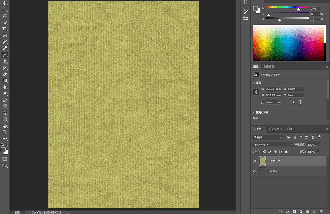Collapse the 変形 section
This screenshot has height=214, width=330.
coord(254,83)
